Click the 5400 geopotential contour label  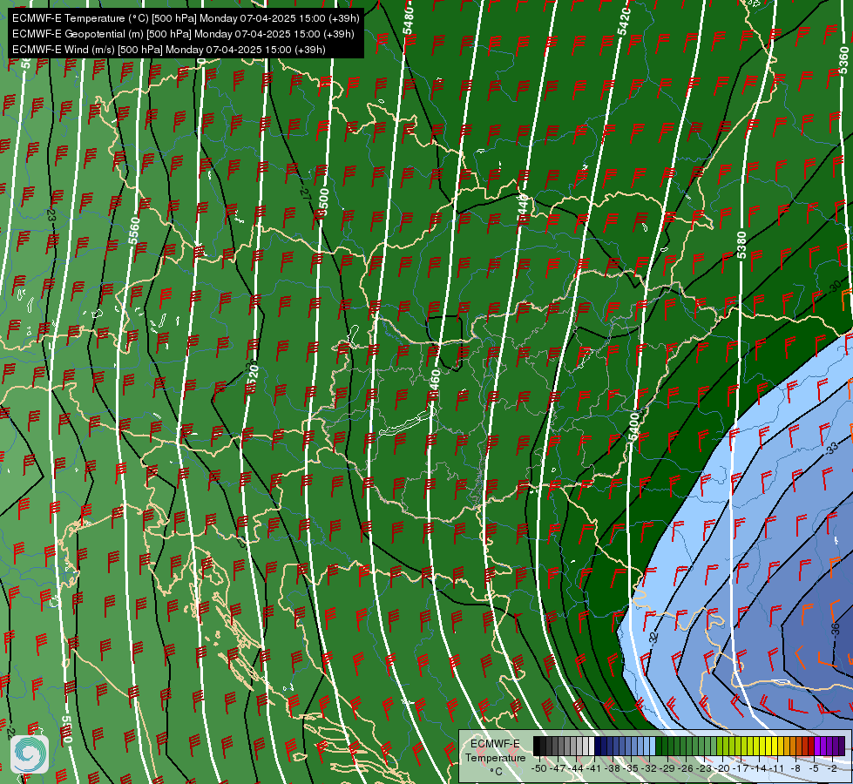point(633,427)
